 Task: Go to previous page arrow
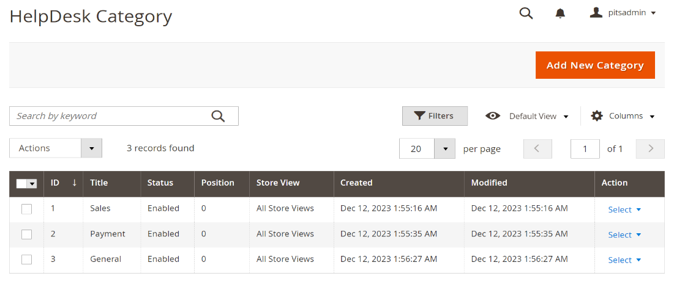tap(537, 148)
